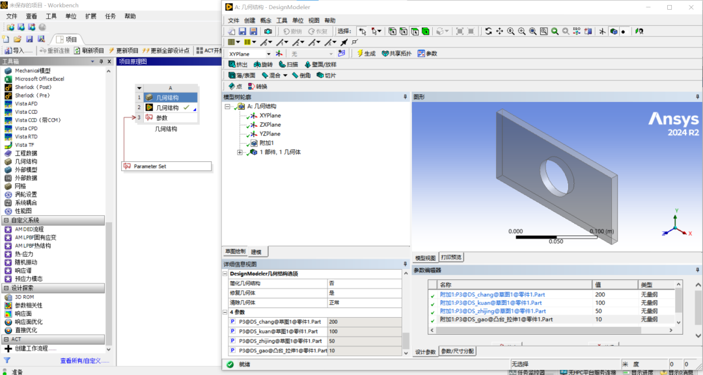Screen dimensions: 703x375
Task: Select the Slice (切片) tool
Action: [x=326, y=75]
